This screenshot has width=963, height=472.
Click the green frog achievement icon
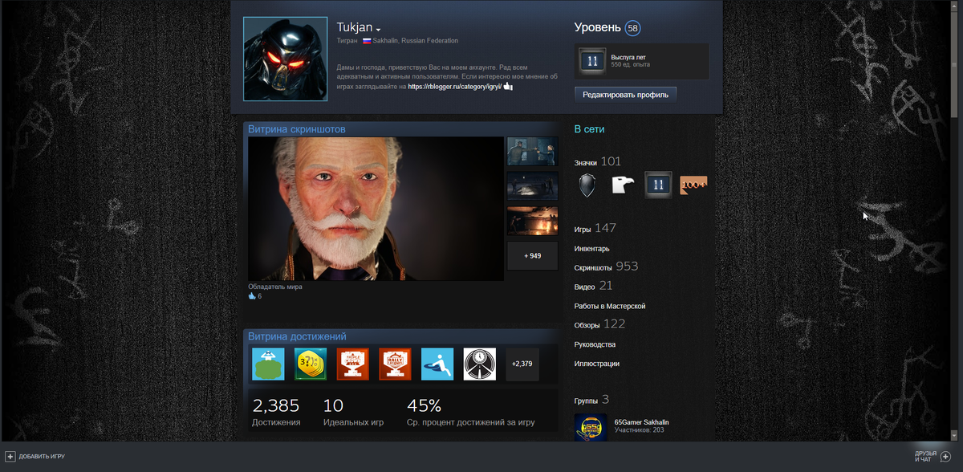(x=267, y=364)
